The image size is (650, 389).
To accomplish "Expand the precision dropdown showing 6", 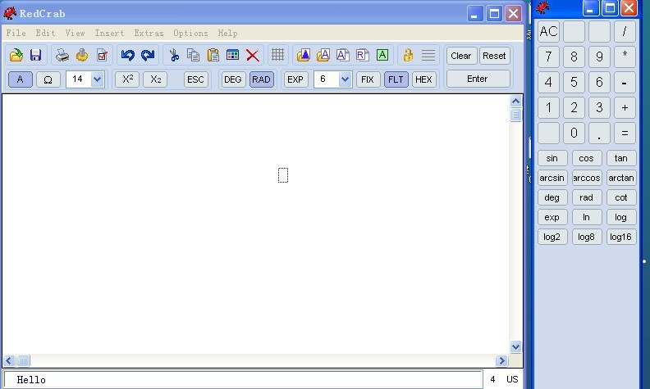I will pos(345,79).
